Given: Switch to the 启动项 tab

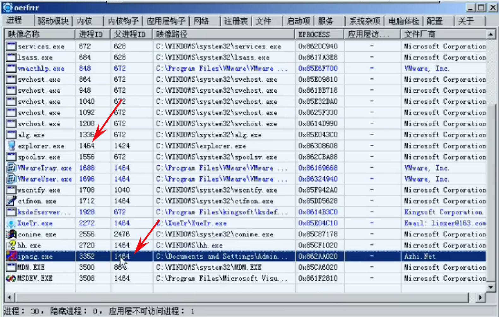Looking at the screenshot, I should [x=298, y=21].
